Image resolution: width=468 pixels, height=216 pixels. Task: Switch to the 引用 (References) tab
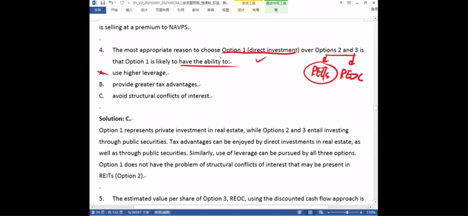point(181,10)
